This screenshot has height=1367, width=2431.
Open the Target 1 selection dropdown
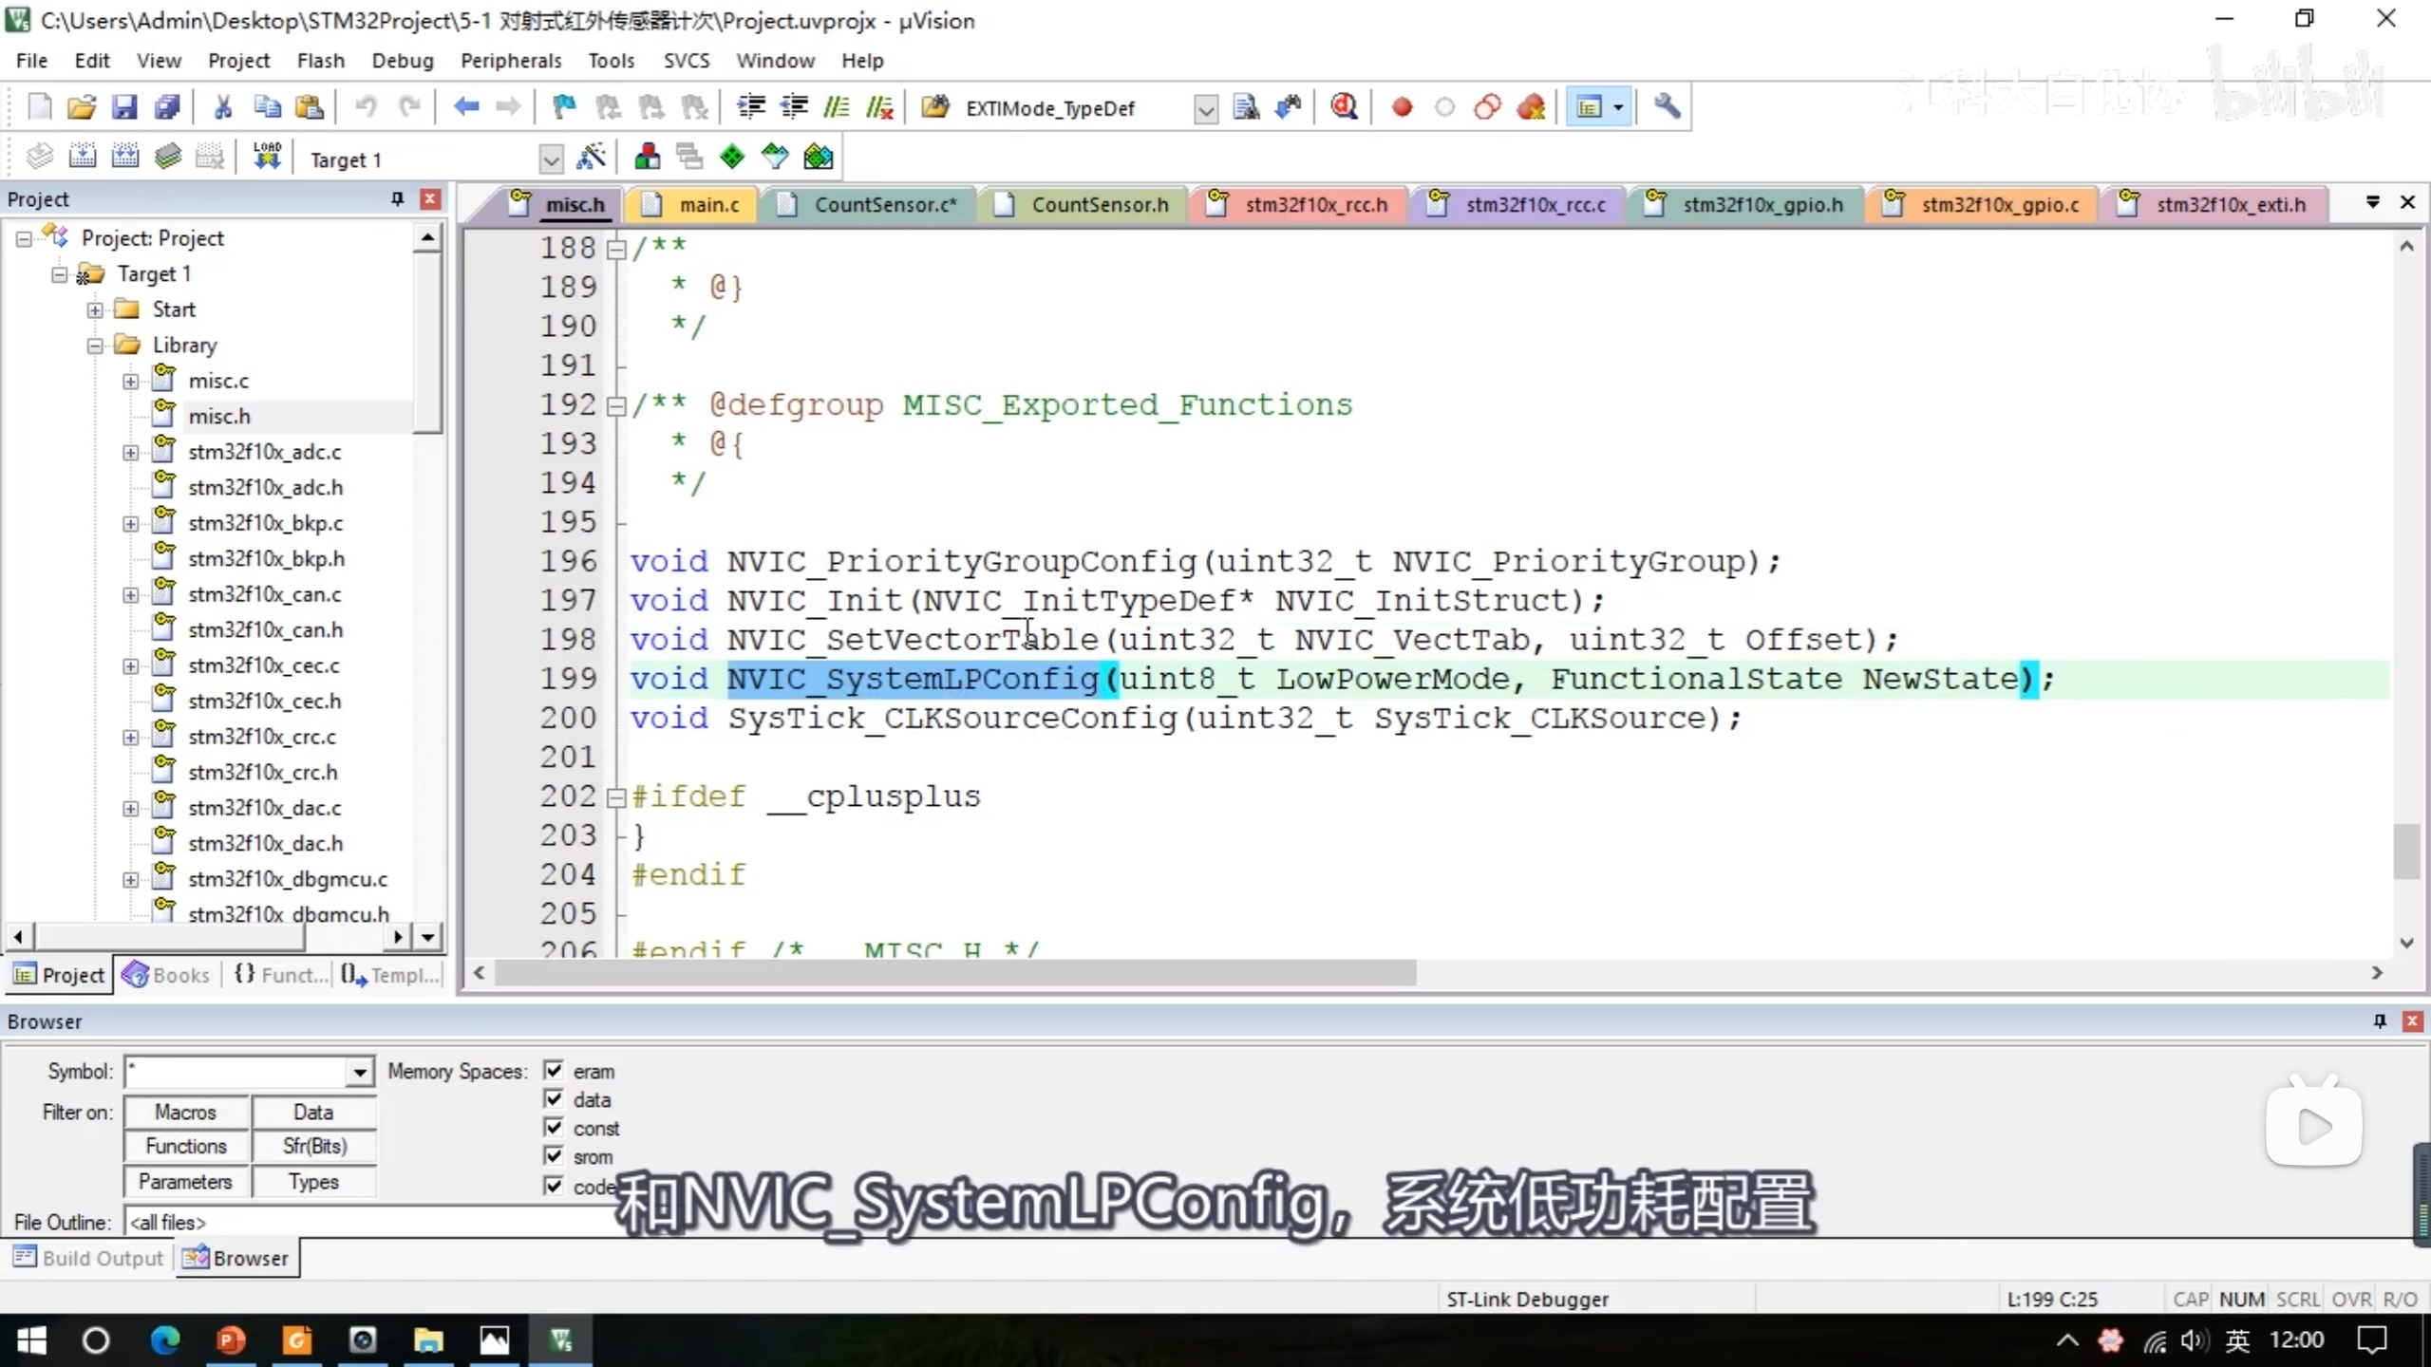click(550, 159)
